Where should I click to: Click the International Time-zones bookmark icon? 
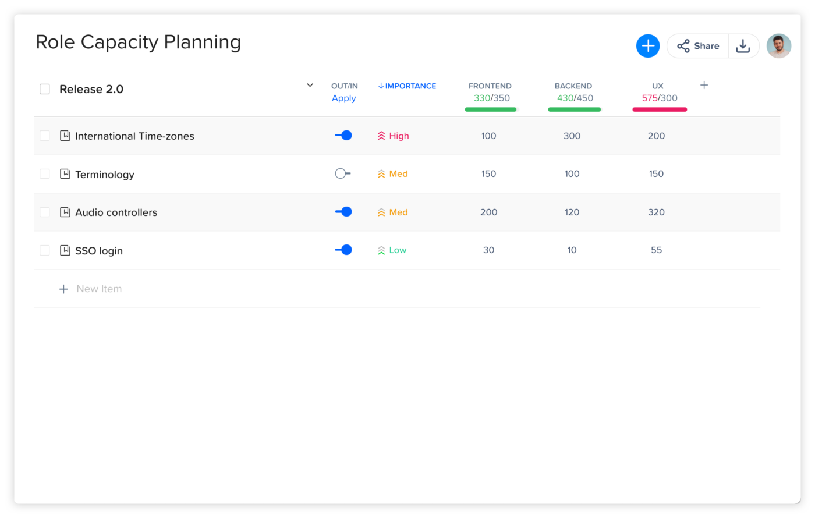point(65,136)
